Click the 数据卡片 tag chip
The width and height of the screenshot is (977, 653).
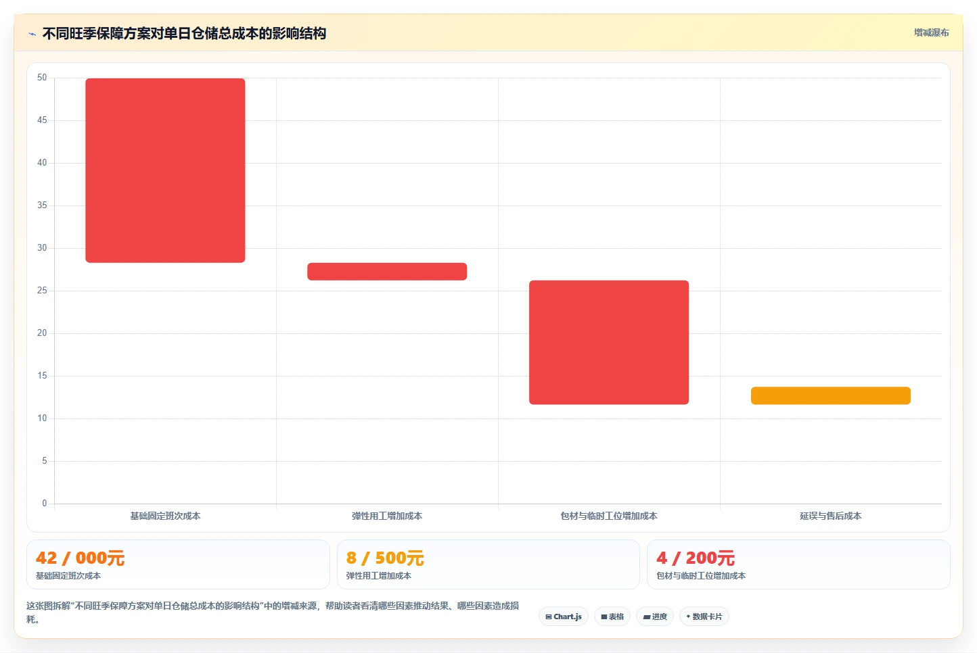coord(704,616)
